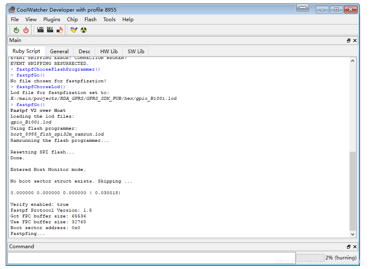Close the CoolWatcher window
Screen dimensions: 372x269
point(351,10)
